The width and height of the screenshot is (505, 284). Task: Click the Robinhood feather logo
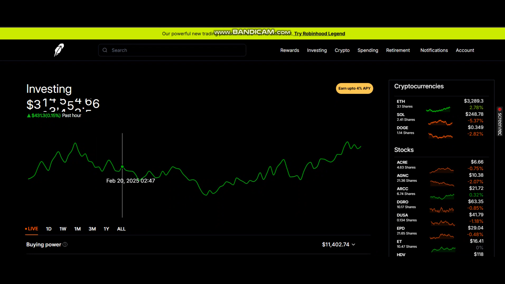tap(59, 50)
